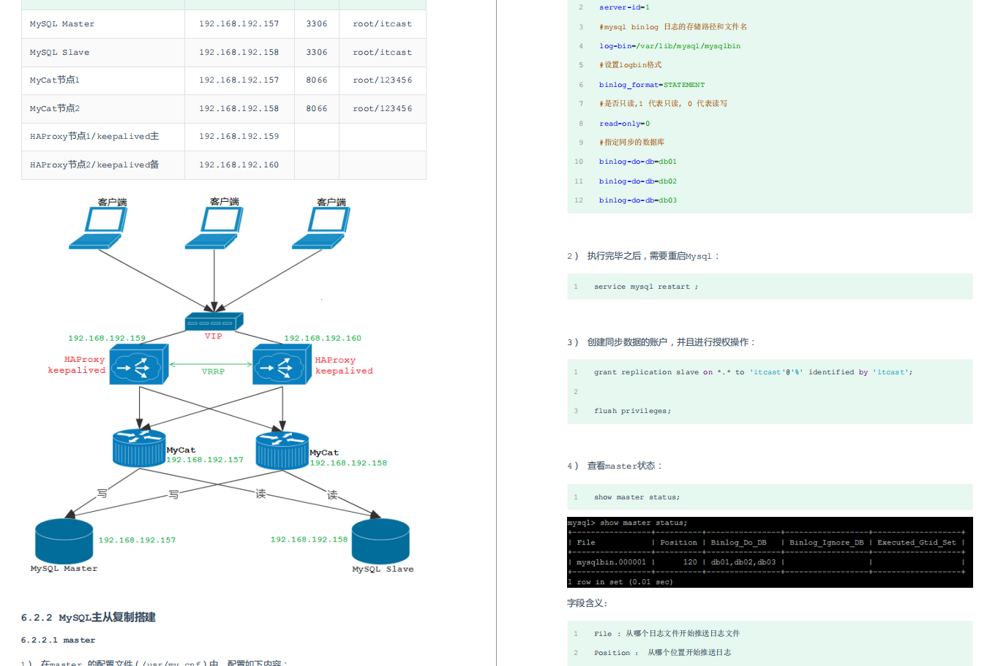987x666 pixels.
Task: Select the MyCat router icon at 192.168.192.158
Action: click(282, 450)
